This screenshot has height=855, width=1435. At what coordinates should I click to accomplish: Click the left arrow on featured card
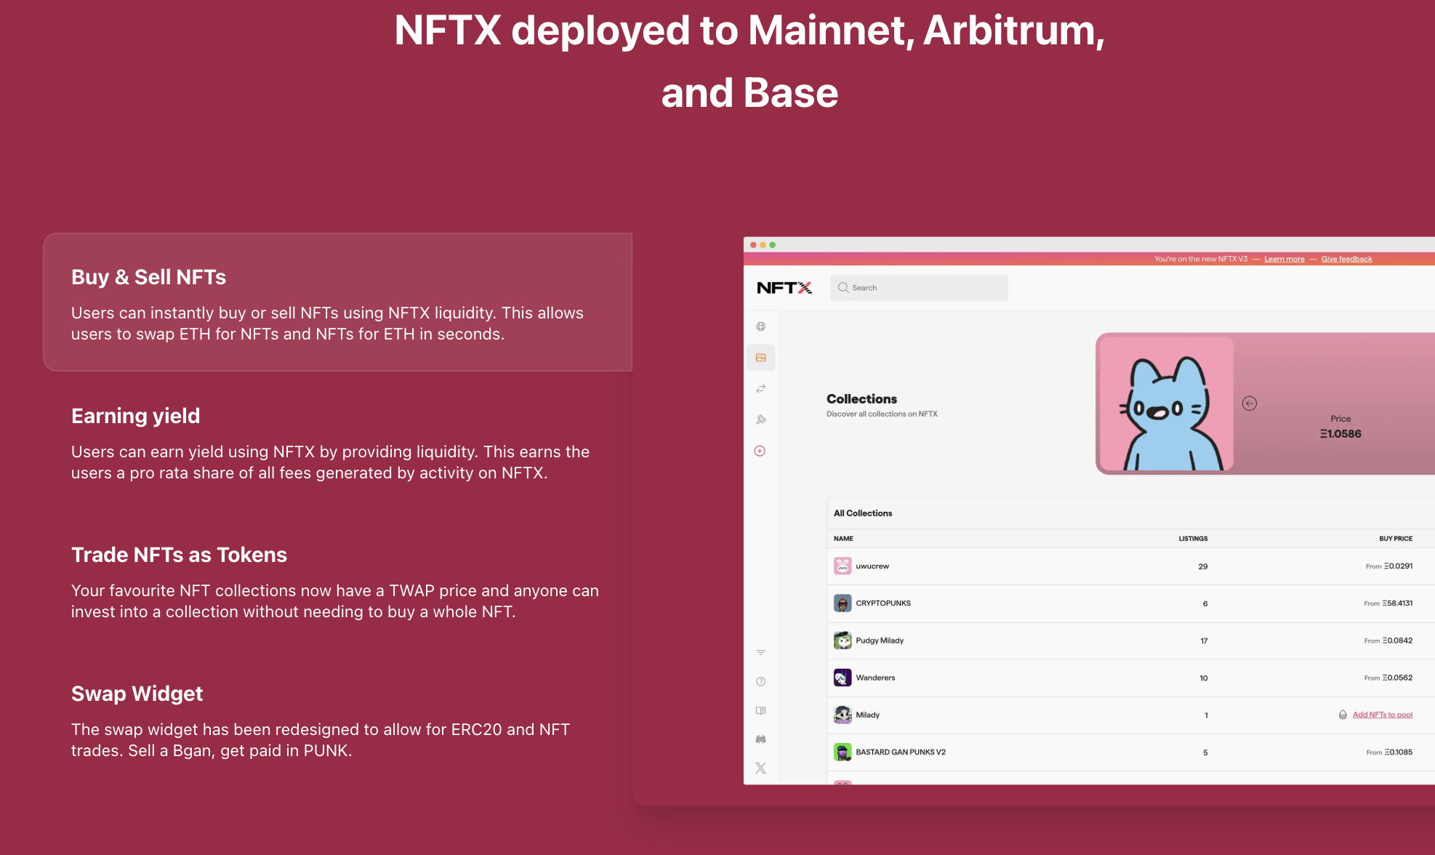pos(1249,404)
